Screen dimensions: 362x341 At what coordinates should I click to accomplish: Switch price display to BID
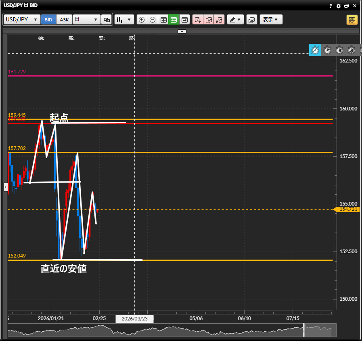(48, 20)
